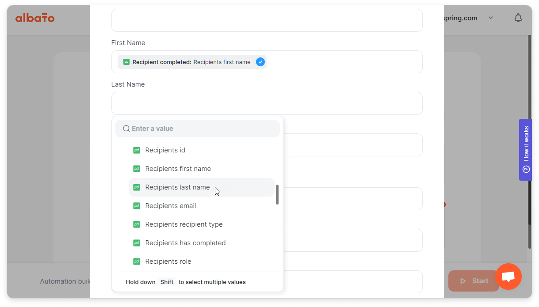Click the PandaDoc icon in First Name chip

point(126,62)
